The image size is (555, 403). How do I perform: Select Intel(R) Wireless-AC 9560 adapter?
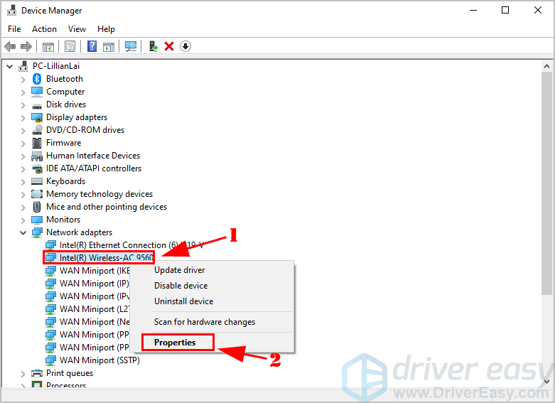[x=106, y=257]
